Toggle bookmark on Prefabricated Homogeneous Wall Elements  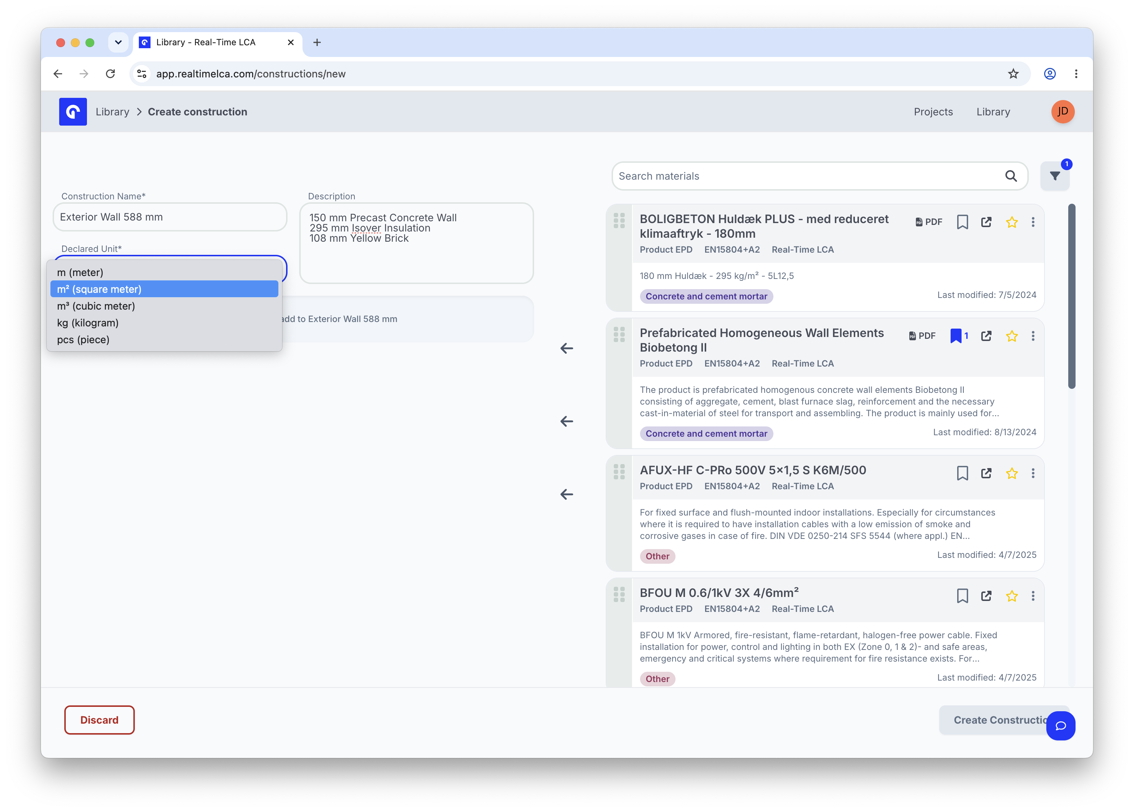959,336
